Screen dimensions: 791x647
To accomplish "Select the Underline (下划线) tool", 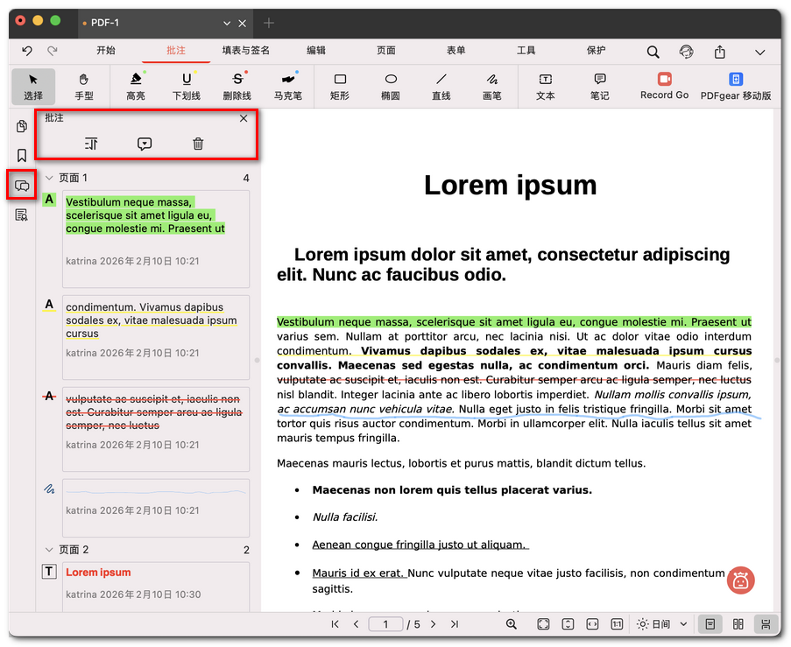I will tap(186, 86).
